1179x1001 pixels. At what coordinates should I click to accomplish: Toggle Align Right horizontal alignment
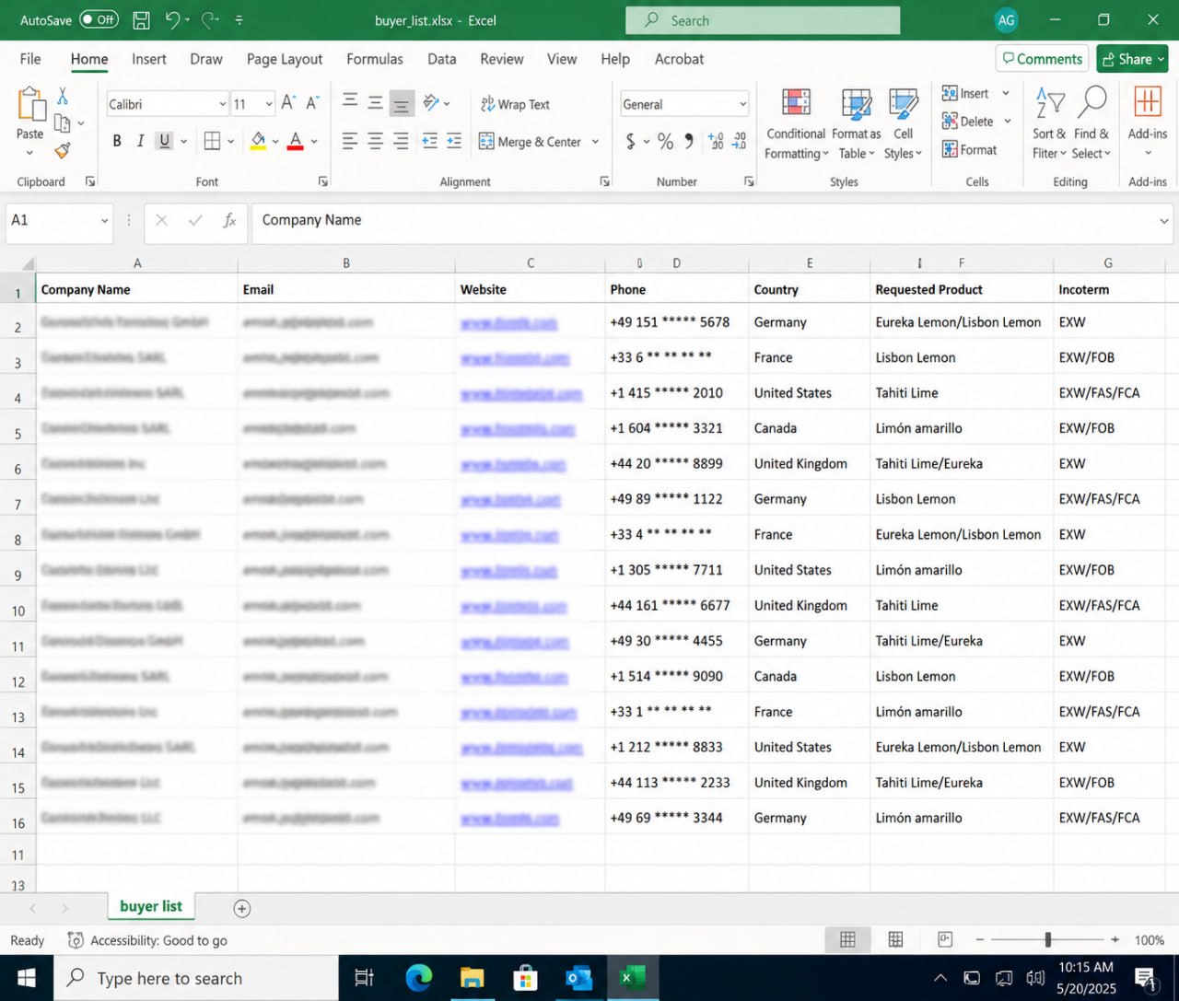(402, 141)
